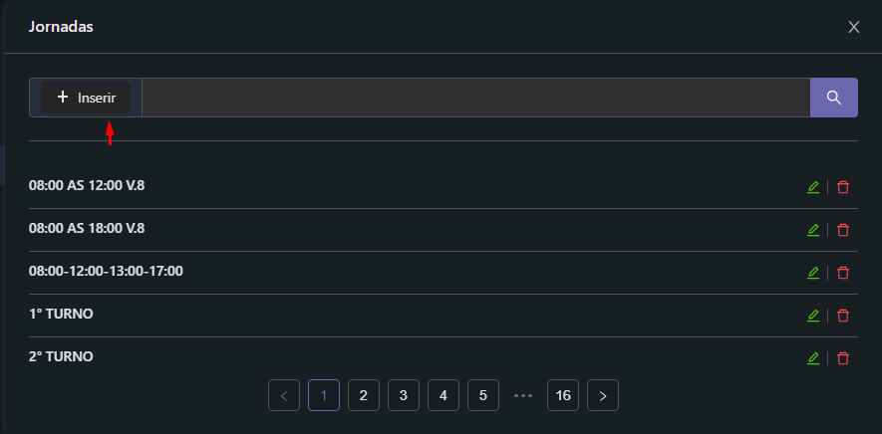This screenshot has height=434, width=882.
Task: Expand hidden pages via the ellipsis
Action: 523,395
